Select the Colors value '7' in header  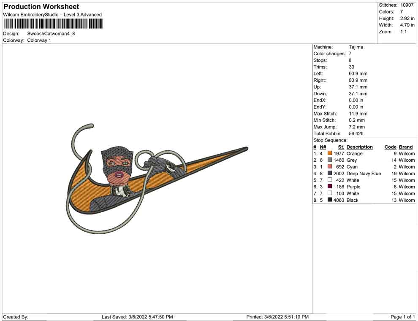tap(402, 12)
